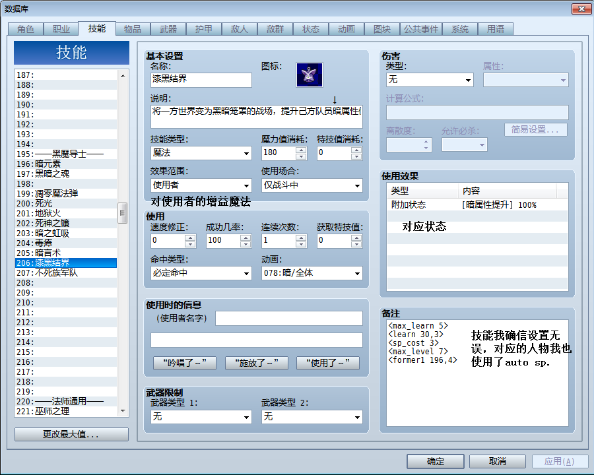
Task: Switch to the 系统 tab
Action: 459,29
